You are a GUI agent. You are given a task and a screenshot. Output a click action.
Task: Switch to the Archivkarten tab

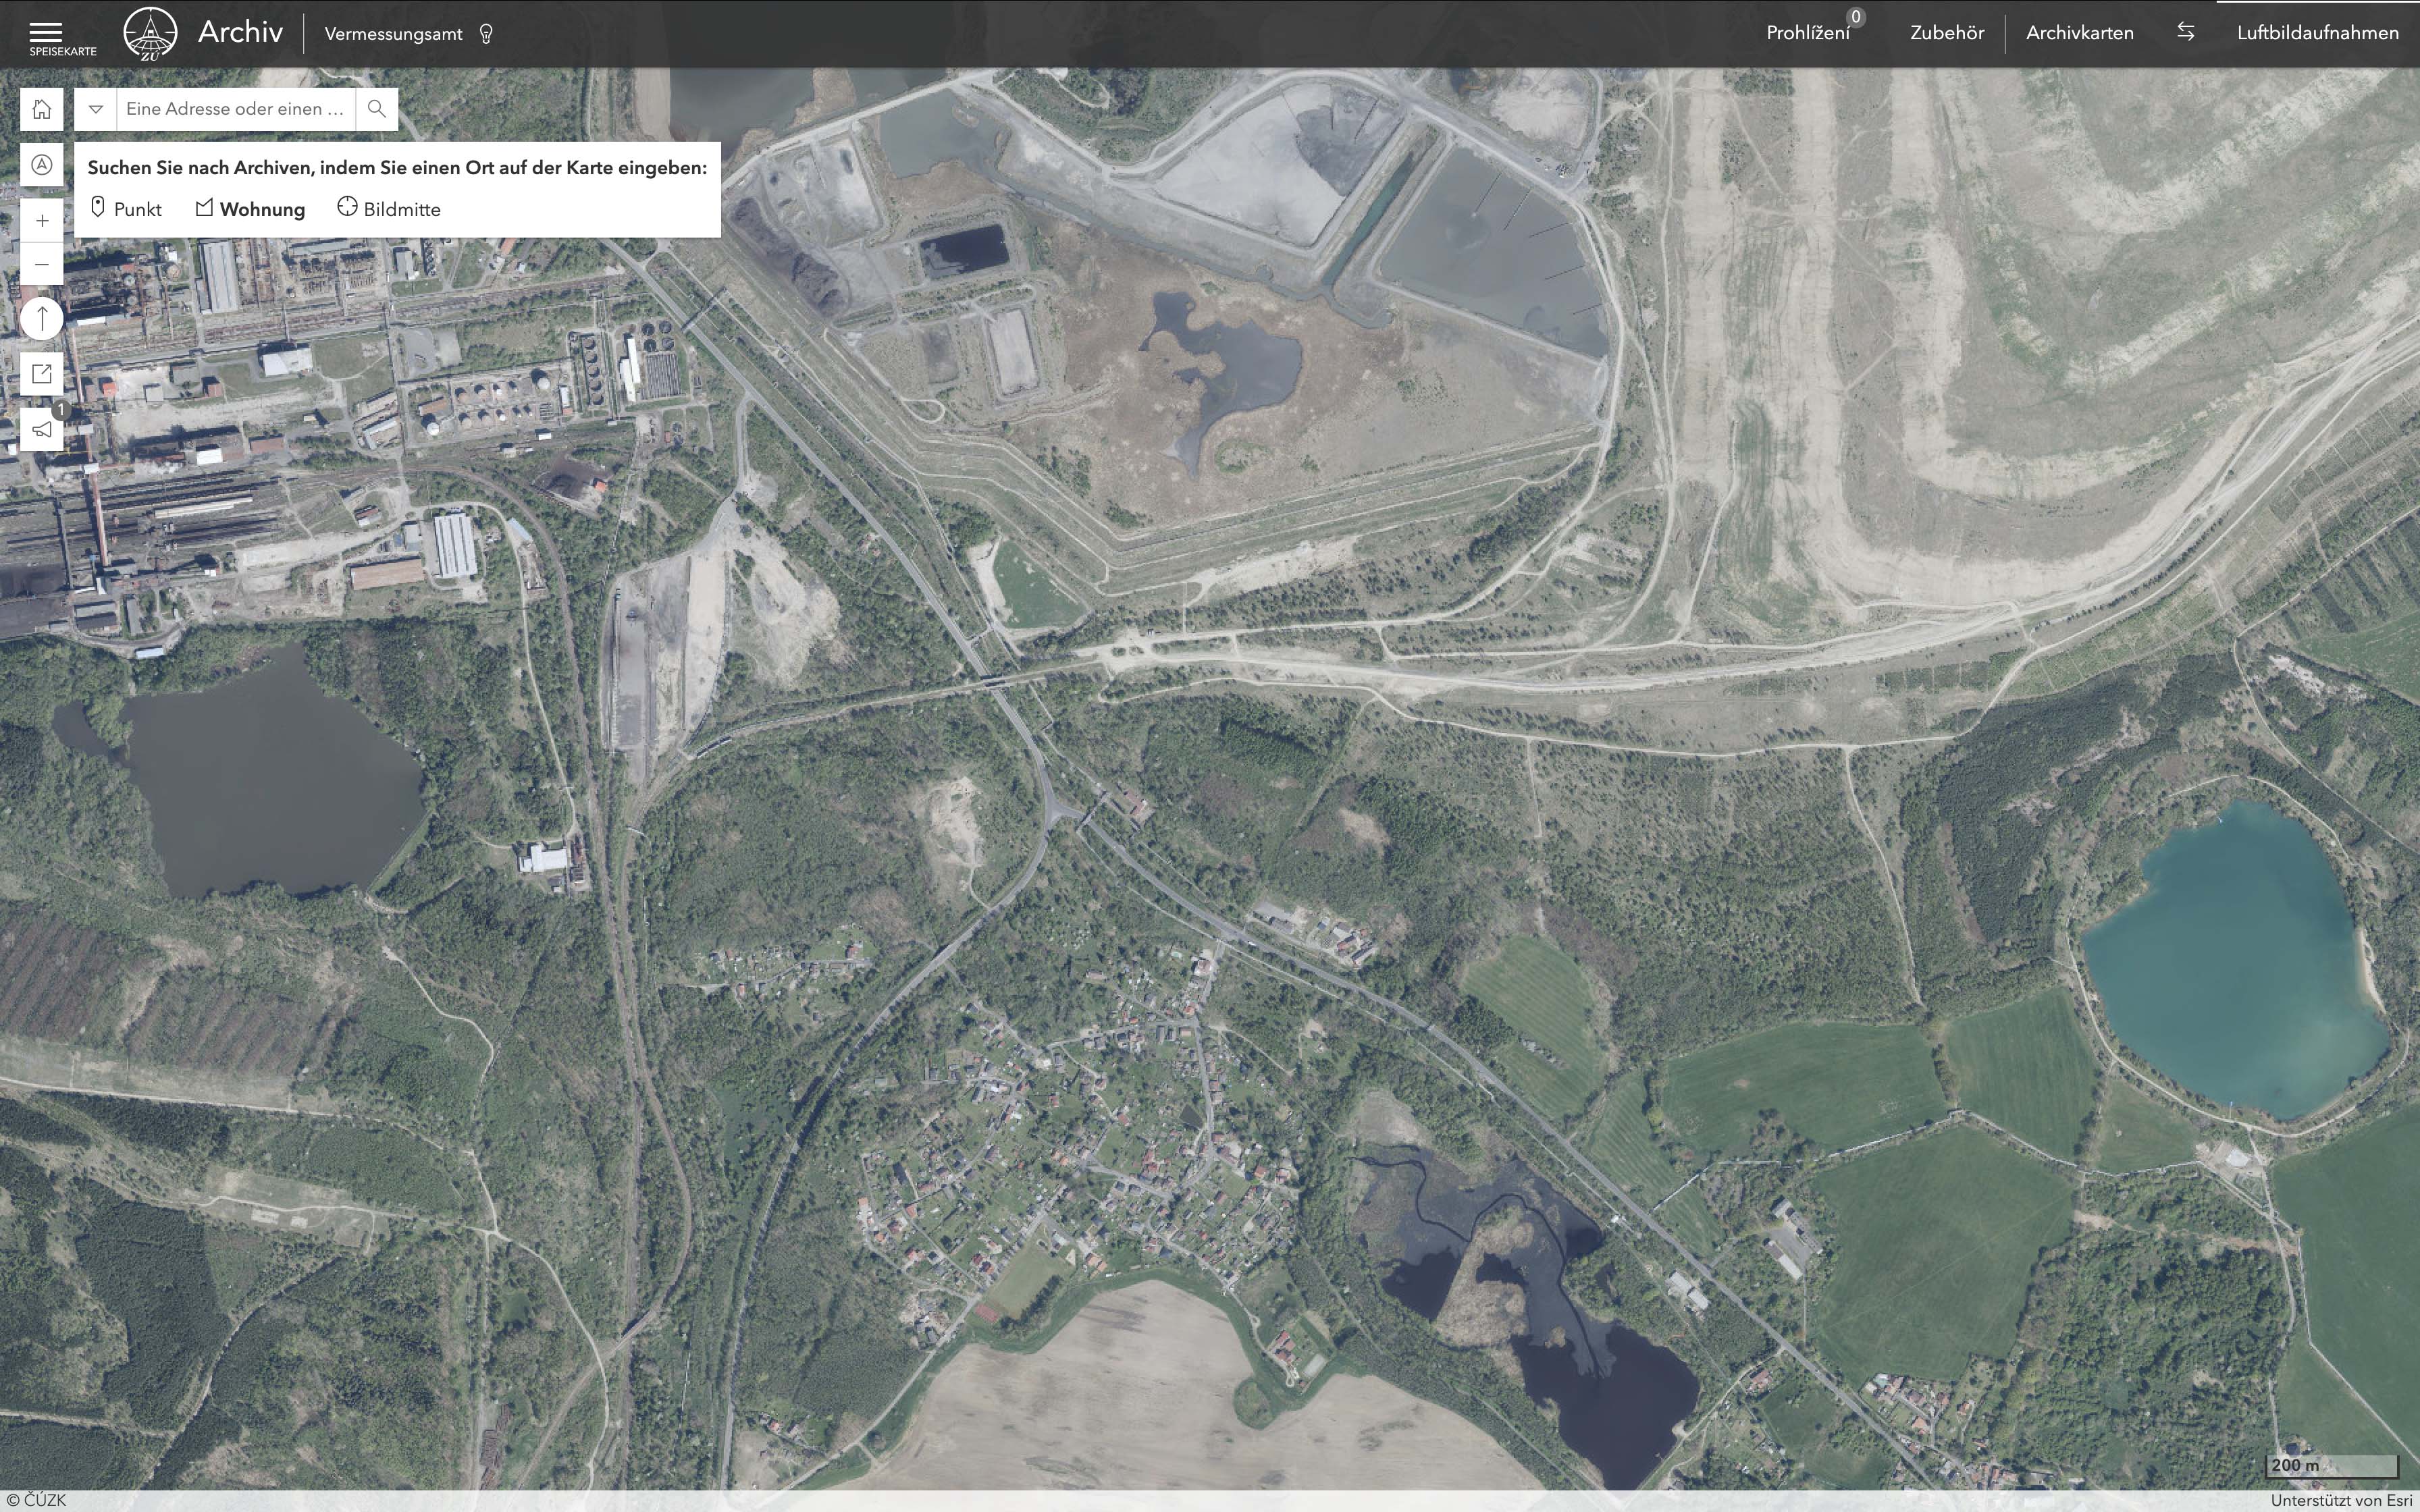point(2079,33)
